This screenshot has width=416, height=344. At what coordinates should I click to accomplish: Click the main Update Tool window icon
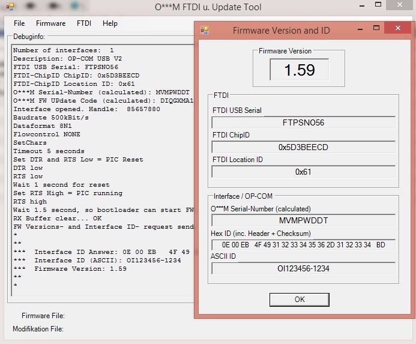pos(10,7)
